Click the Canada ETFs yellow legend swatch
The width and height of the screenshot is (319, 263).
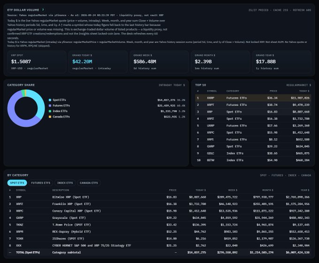pos(50,117)
